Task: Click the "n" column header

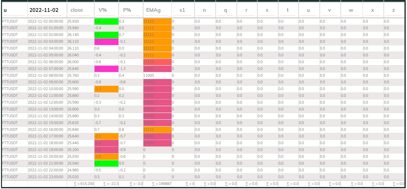Action: tap(204, 10)
